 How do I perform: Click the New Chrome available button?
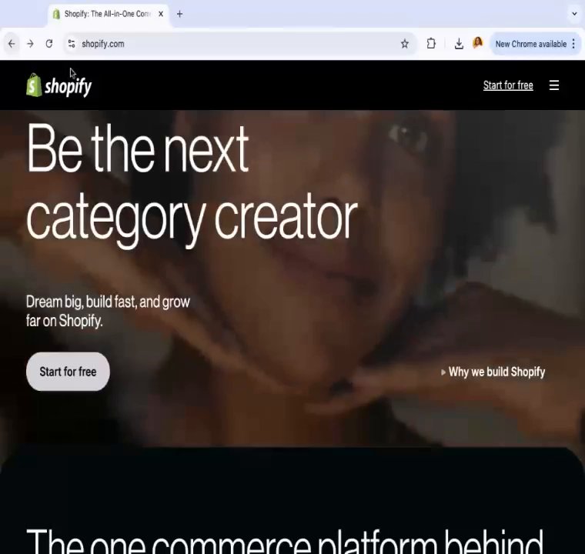click(x=530, y=44)
